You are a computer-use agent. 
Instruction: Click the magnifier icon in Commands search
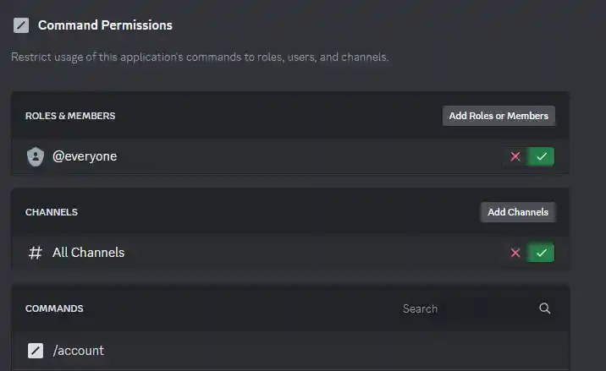(x=545, y=308)
